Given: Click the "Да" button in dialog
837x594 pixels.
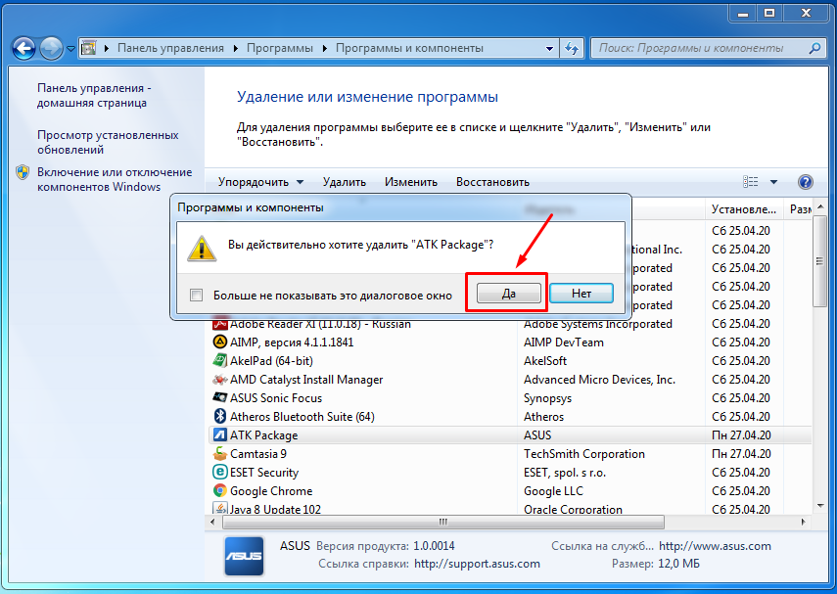Looking at the screenshot, I should (509, 294).
